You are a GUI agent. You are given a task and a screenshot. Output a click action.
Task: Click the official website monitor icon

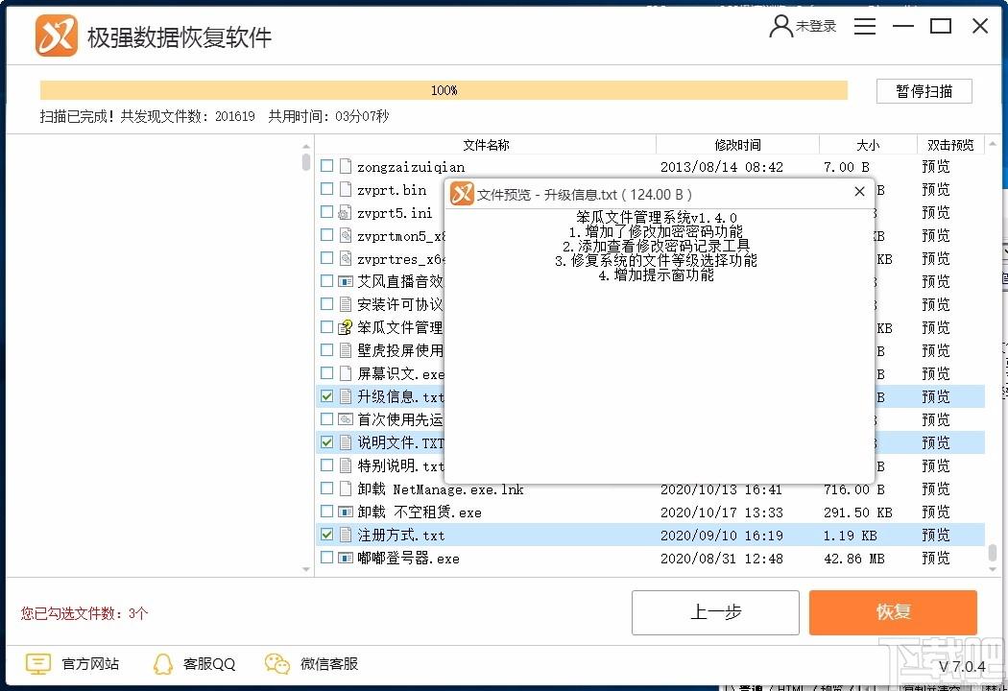coord(37,663)
